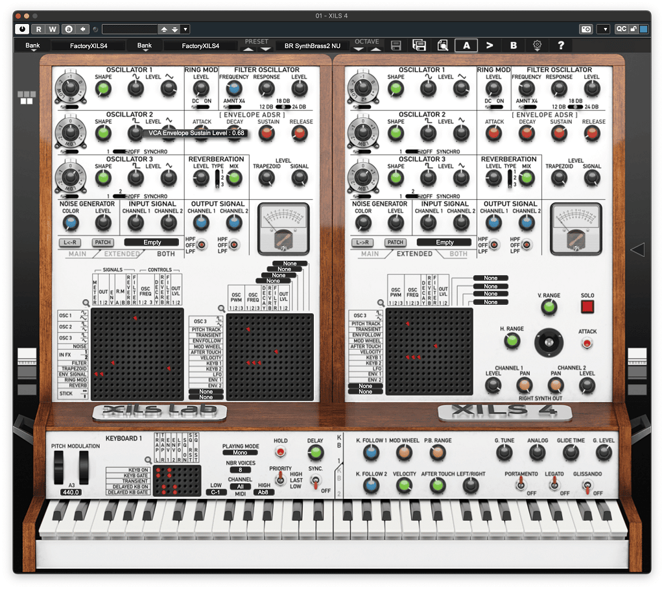
Task: Select slot B button
Action: [x=514, y=45]
